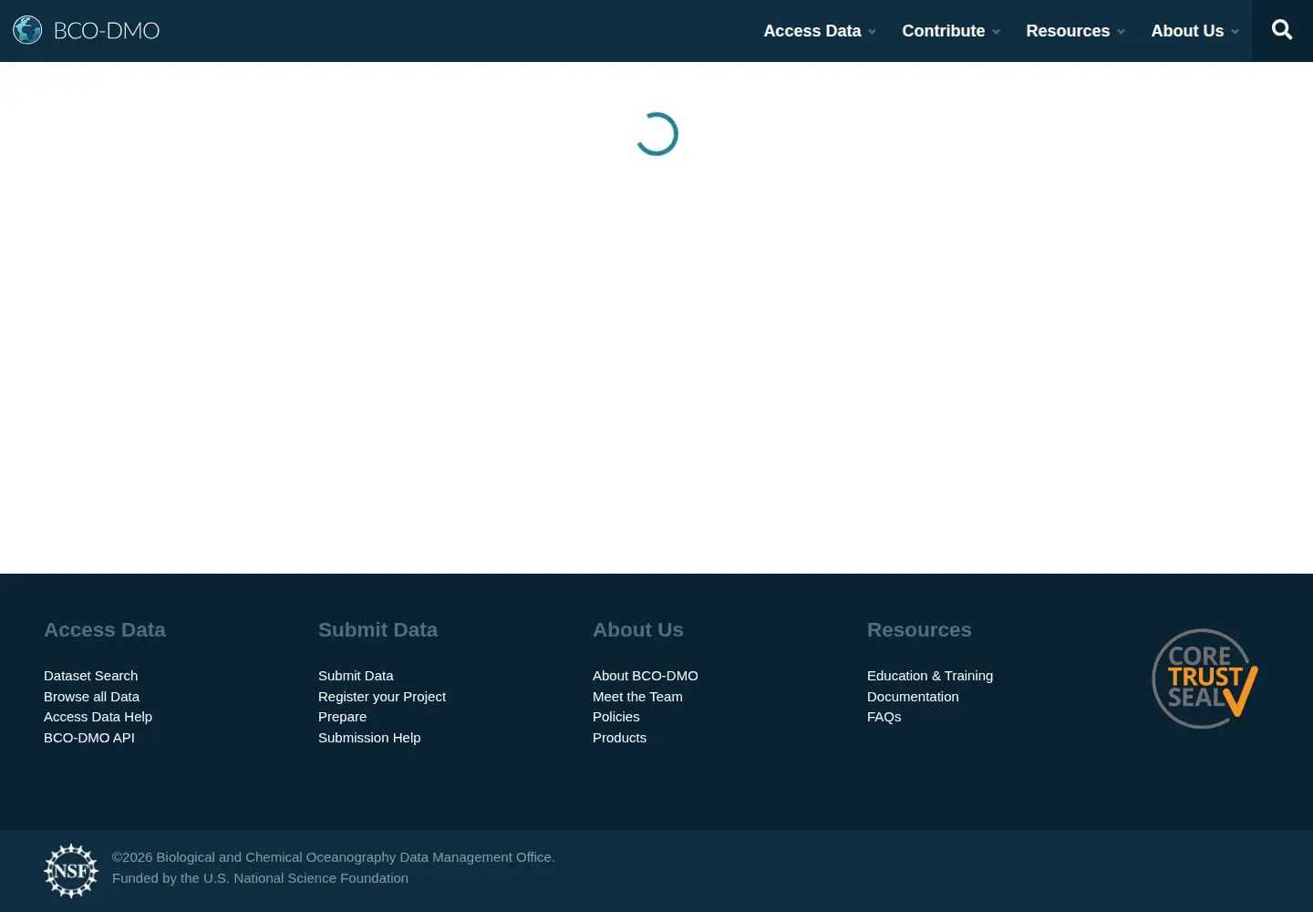Open the Resources menu in navbar

pos(1068,31)
